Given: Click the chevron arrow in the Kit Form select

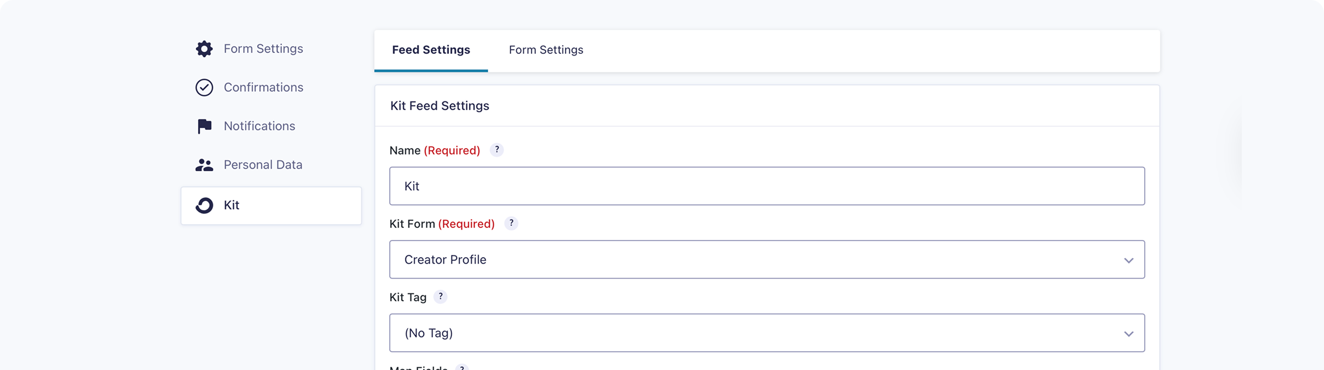Looking at the screenshot, I should (x=1129, y=260).
